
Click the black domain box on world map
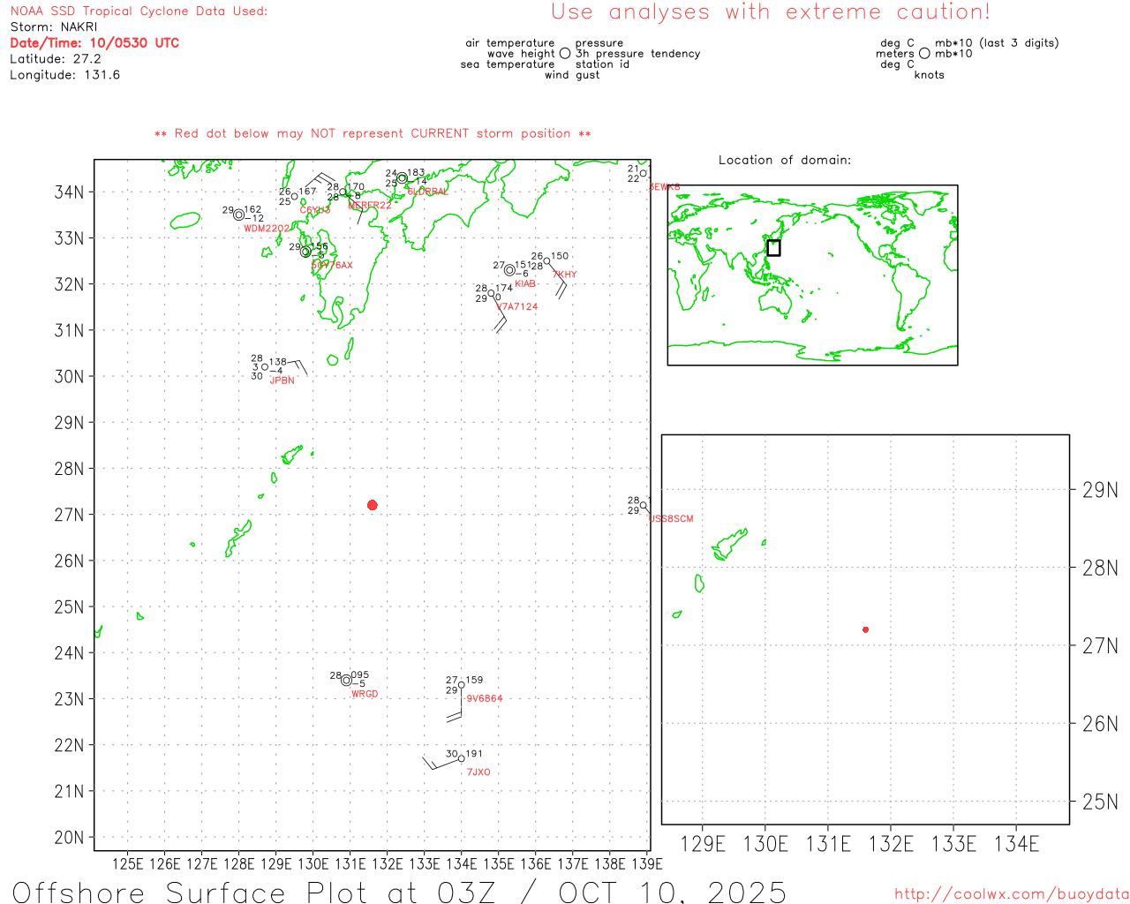pyautogui.click(x=773, y=248)
